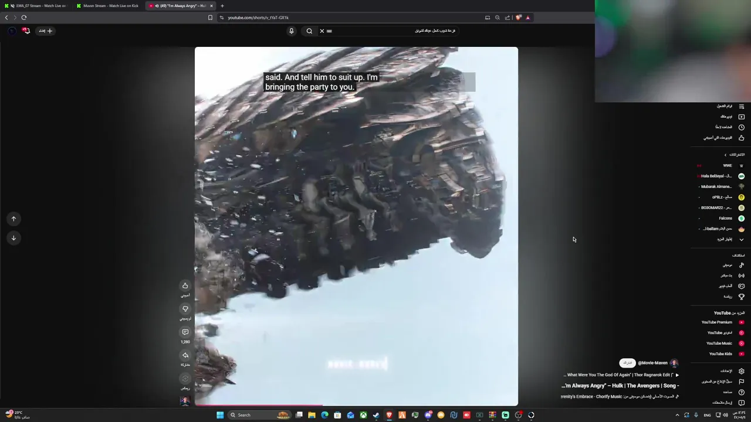The width and height of the screenshot is (751, 422).
Task: Switch to Muvvn Stream Kick tab
Action: [x=108, y=6]
